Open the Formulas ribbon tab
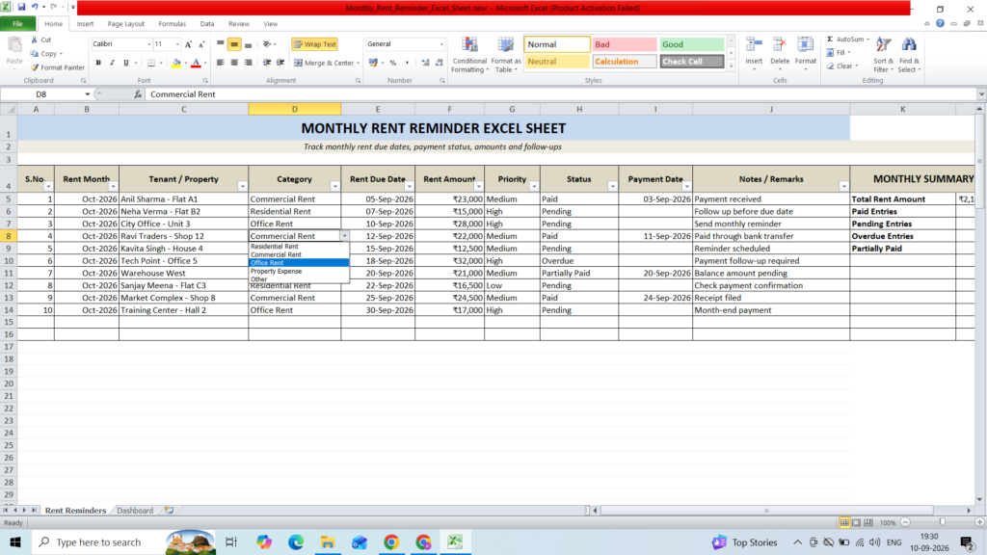Screen dimensions: 987x555 click(x=172, y=24)
